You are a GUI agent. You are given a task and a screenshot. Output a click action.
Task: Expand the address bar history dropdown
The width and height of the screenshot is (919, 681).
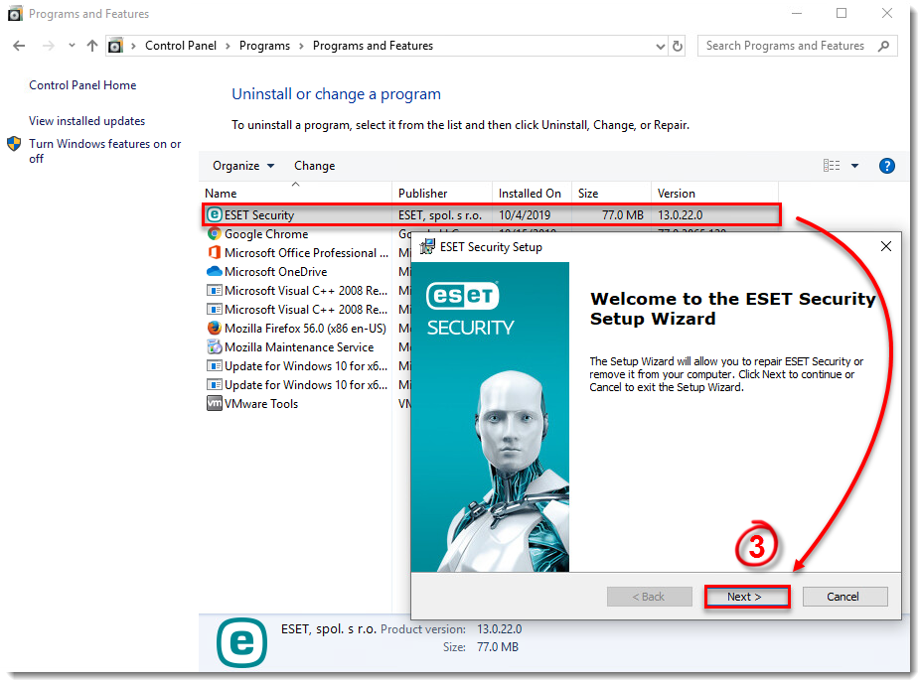661,47
